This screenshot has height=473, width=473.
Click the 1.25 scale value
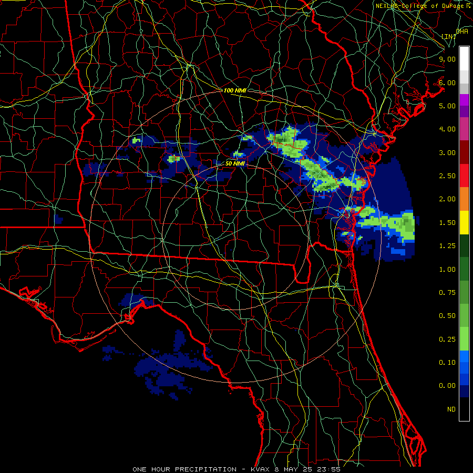tap(447, 246)
